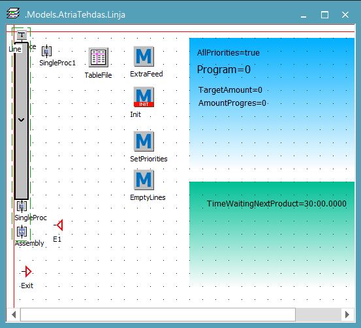Click the chevron arrow on the Line conveyor

21,120
